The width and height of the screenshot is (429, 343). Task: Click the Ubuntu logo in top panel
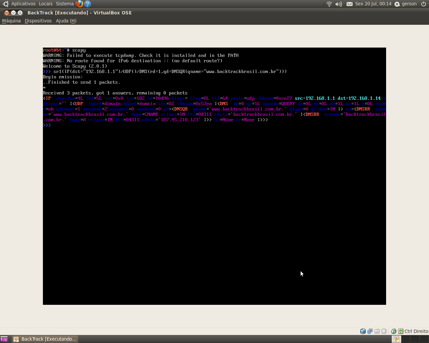point(5,4)
